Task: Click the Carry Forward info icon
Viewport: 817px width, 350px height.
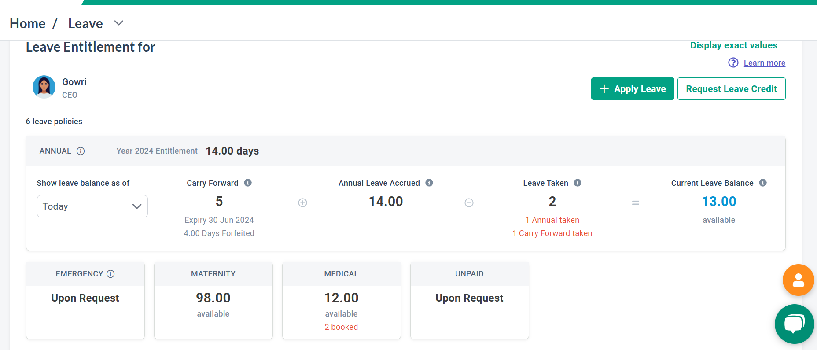Action: [248, 183]
